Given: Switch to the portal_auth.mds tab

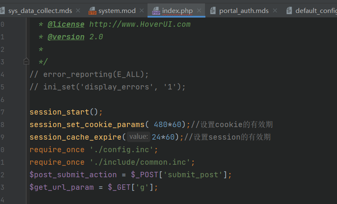Looking at the screenshot, I should (x=244, y=11).
